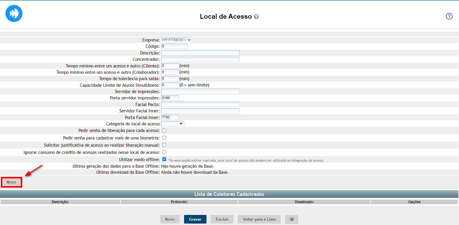Enable 'Pedir senha de liberação para cada acesso'
Screen dimensions: 459x225
click(x=164, y=131)
